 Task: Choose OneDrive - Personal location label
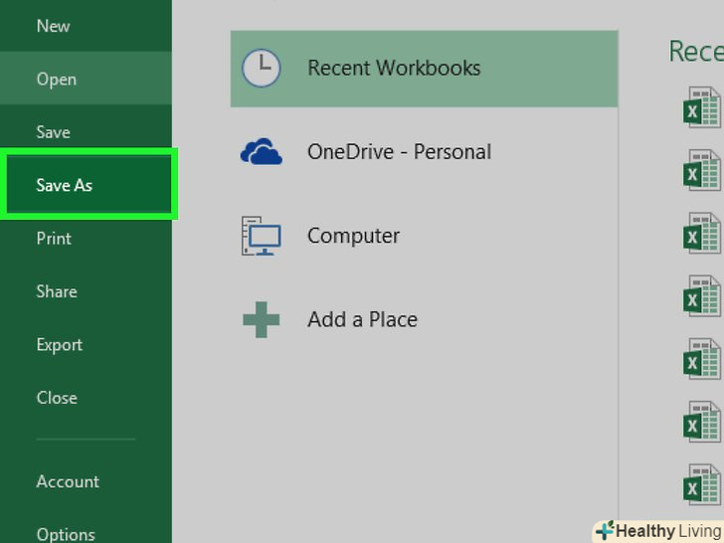pos(400,152)
